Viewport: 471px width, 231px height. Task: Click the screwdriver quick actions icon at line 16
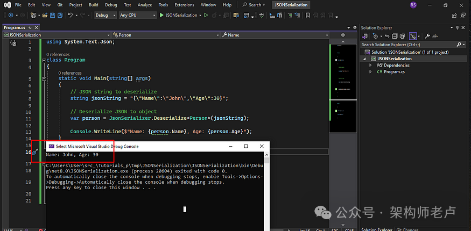tap(35, 152)
